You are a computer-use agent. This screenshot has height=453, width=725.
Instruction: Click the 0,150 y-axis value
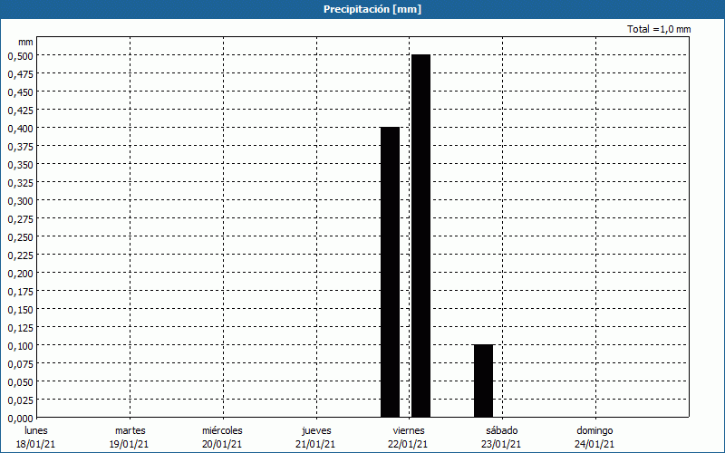(x=21, y=309)
